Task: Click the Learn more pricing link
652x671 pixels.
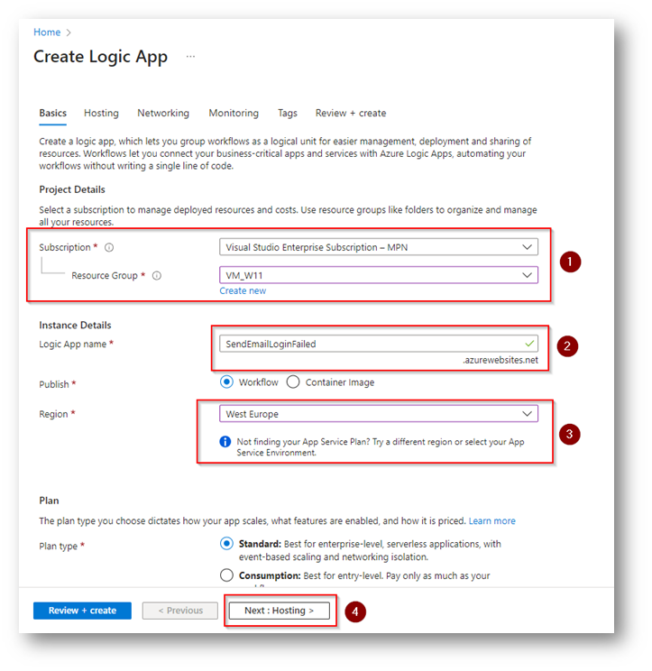Action: (492, 521)
